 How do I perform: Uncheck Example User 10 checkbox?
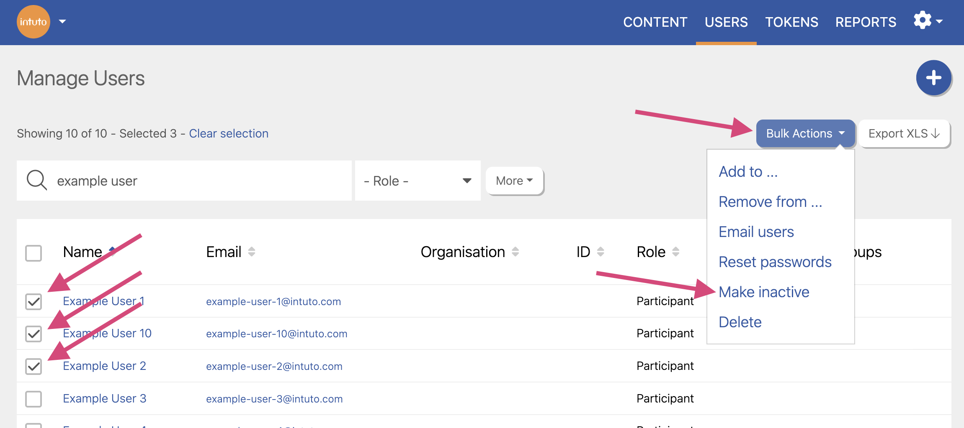point(34,334)
